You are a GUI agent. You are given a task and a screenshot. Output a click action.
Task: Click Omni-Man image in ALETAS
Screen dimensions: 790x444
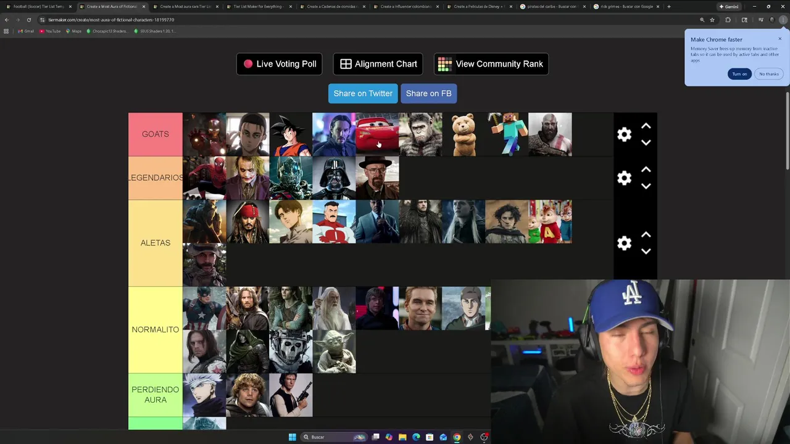[x=334, y=221]
